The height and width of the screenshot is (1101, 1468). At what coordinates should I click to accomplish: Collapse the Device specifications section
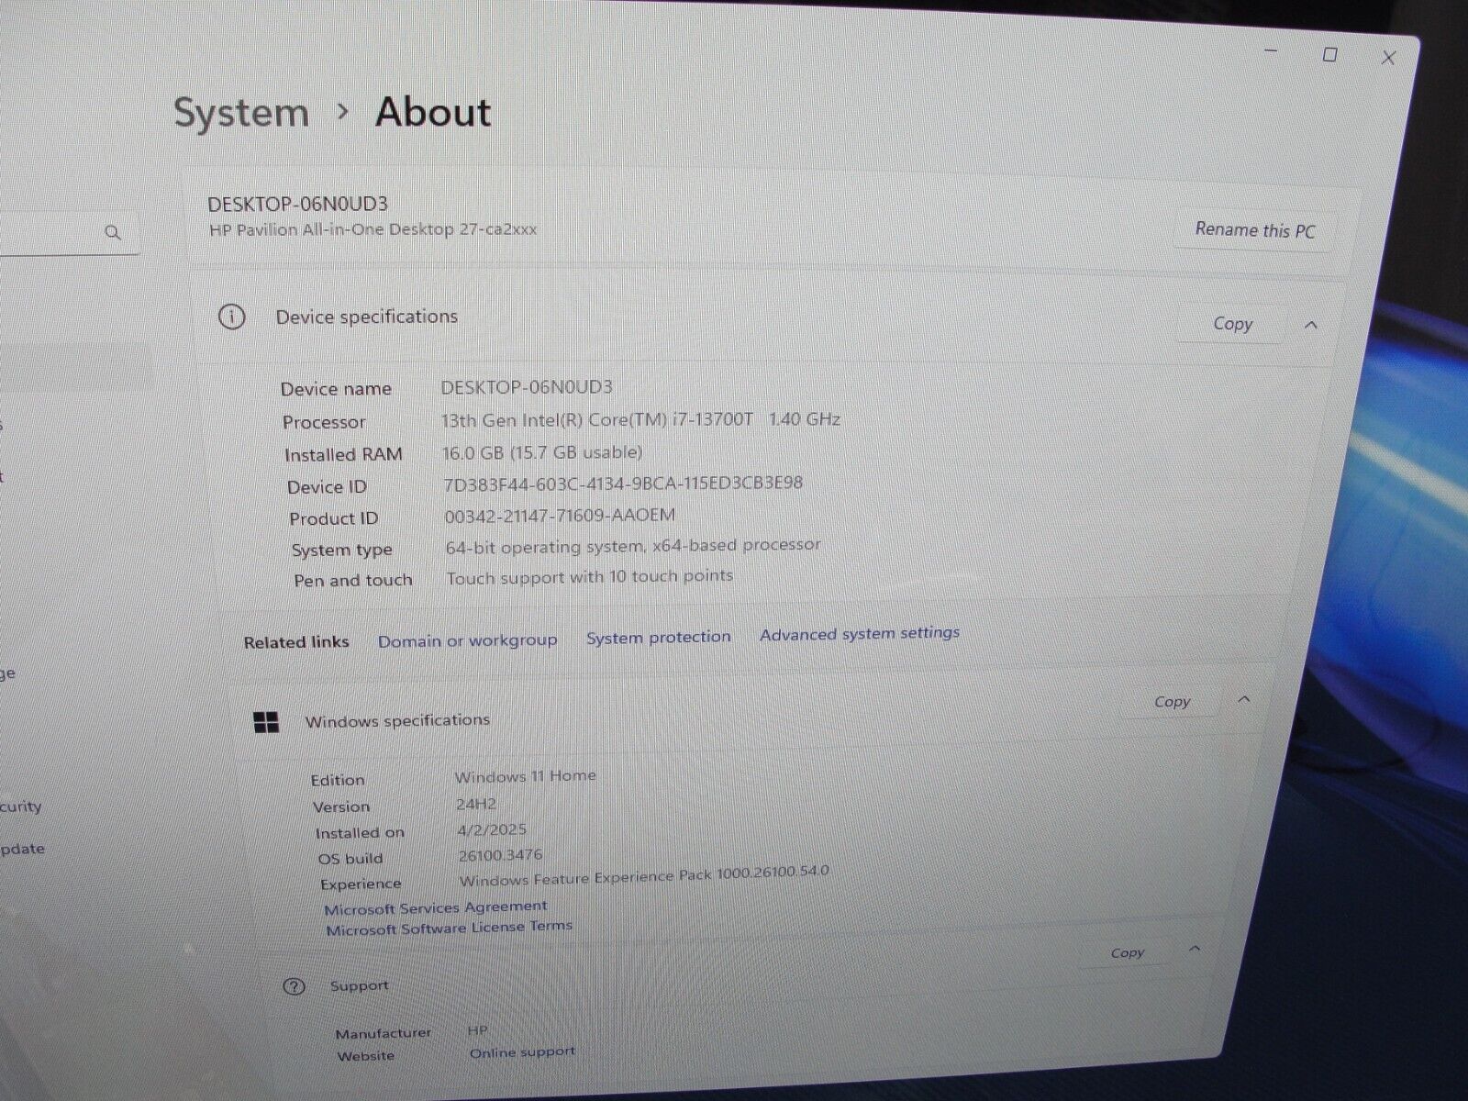point(1310,325)
